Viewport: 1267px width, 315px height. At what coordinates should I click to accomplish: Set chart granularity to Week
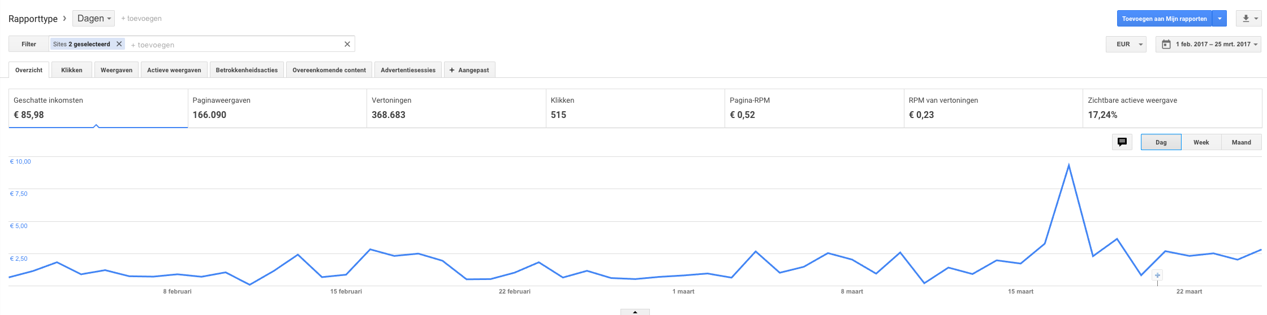[x=1201, y=142]
